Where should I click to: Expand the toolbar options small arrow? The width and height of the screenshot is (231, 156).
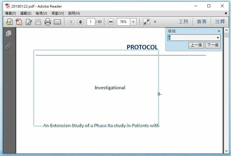click(155, 22)
